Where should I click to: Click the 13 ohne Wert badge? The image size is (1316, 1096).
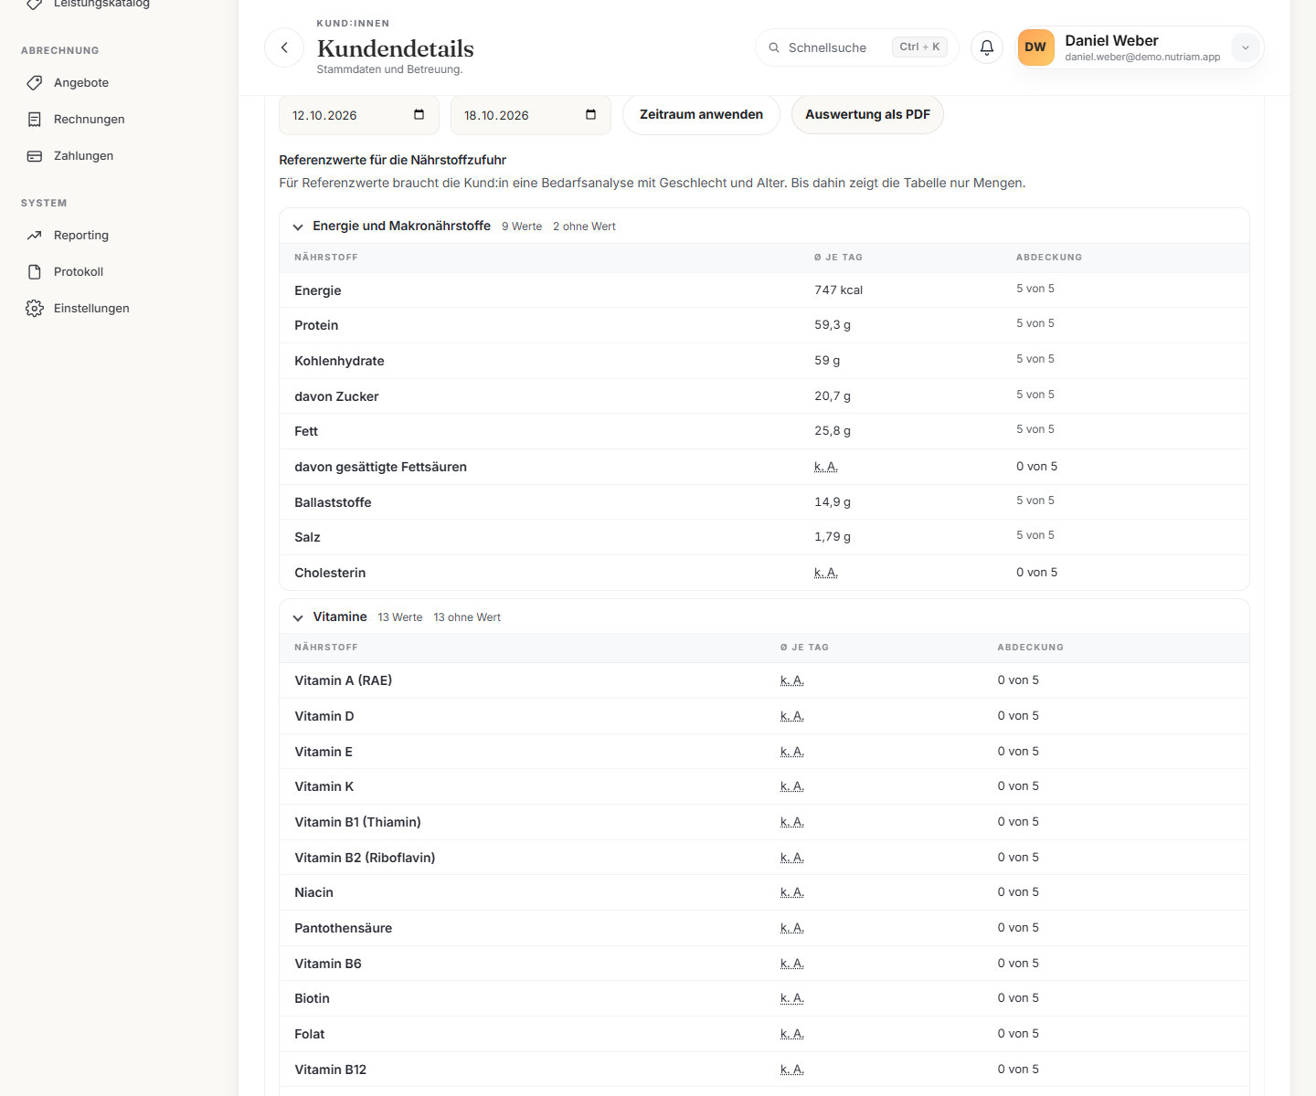tap(467, 617)
